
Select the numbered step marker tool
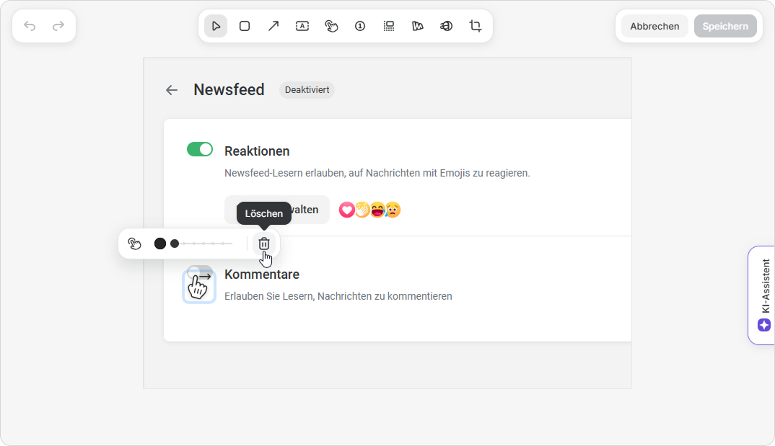(x=360, y=26)
